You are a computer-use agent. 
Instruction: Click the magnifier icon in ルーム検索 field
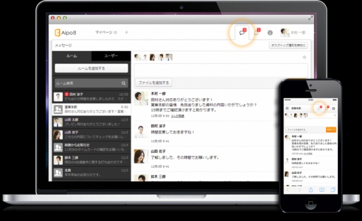(124, 83)
